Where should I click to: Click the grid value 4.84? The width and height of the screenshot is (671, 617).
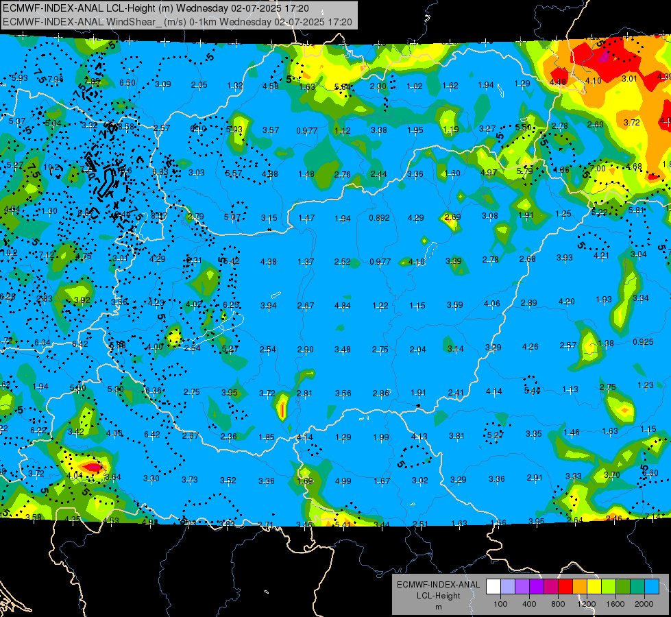342,306
